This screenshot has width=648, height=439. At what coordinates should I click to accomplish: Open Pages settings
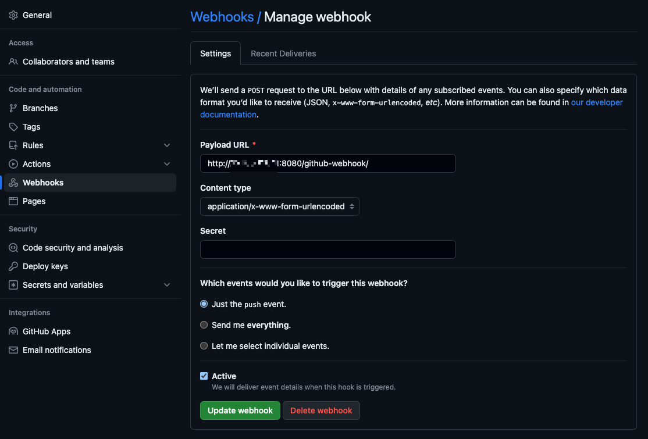coord(90,201)
